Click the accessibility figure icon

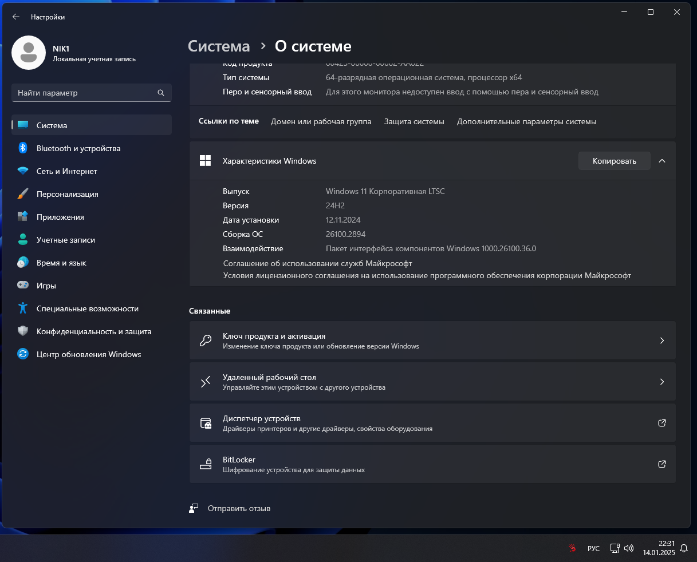[x=23, y=308]
